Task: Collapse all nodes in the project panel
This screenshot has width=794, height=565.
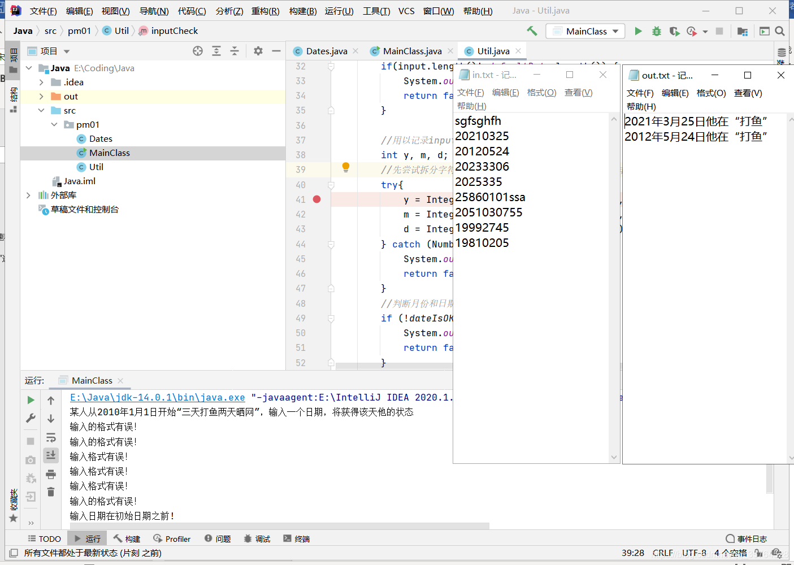Action: 235,51
